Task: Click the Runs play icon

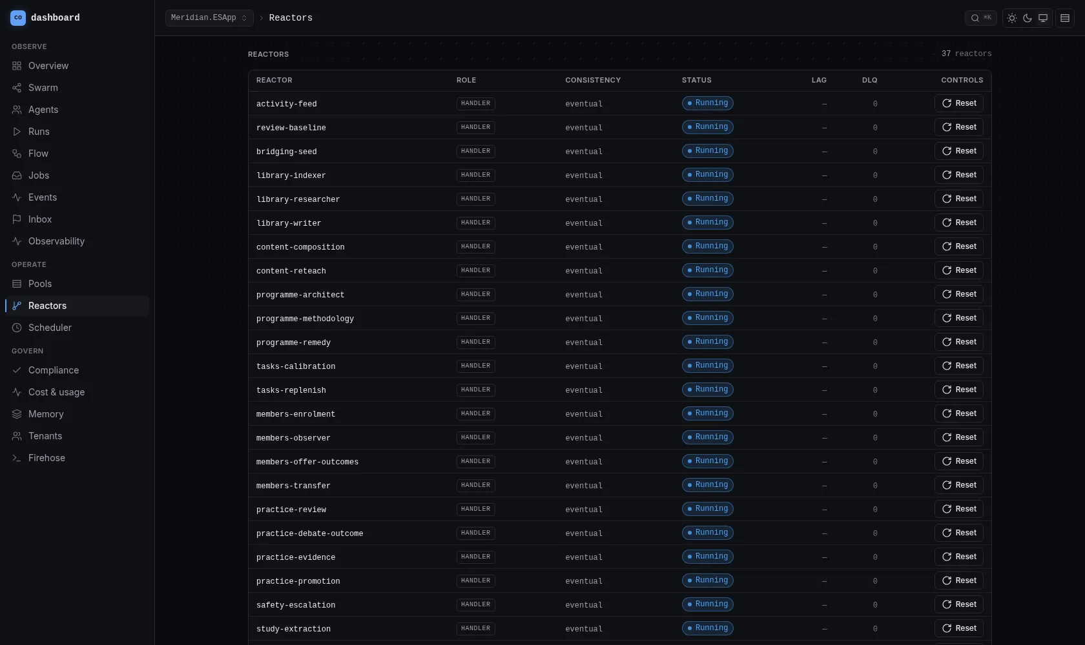Action: click(x=17, y=132)
